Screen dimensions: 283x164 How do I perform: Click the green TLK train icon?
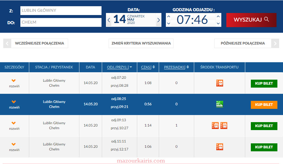pyautogui.click(x=219, y=104)
